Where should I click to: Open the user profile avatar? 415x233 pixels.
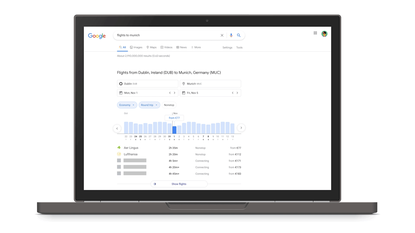click(324, 33)
